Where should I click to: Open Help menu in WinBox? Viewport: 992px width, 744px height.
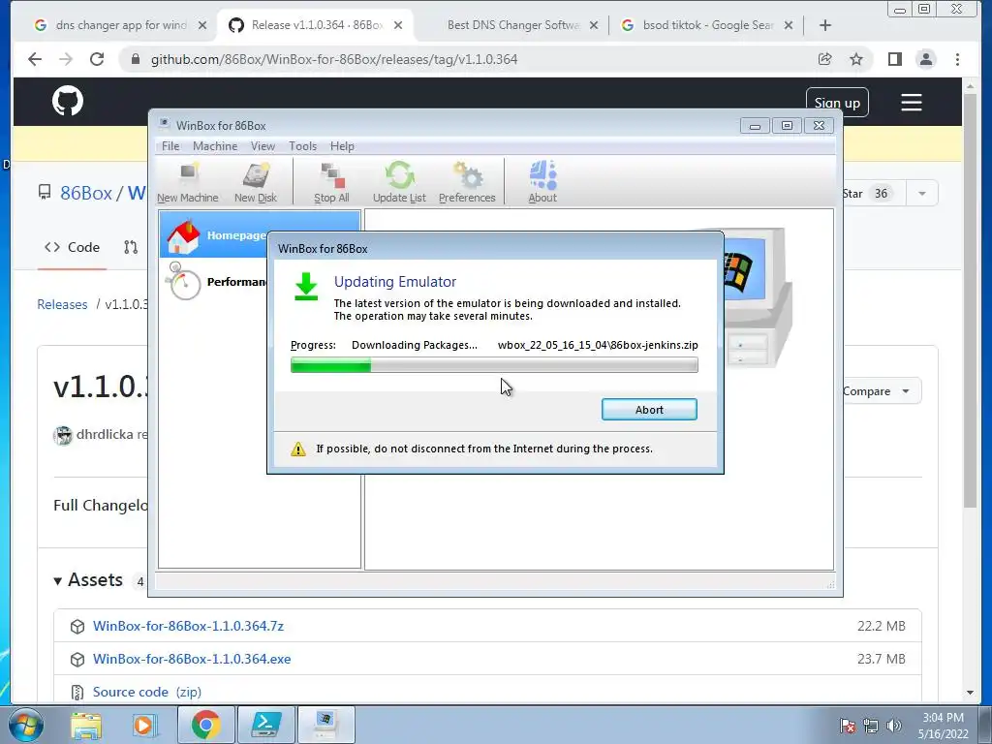(x=342, y=146)
